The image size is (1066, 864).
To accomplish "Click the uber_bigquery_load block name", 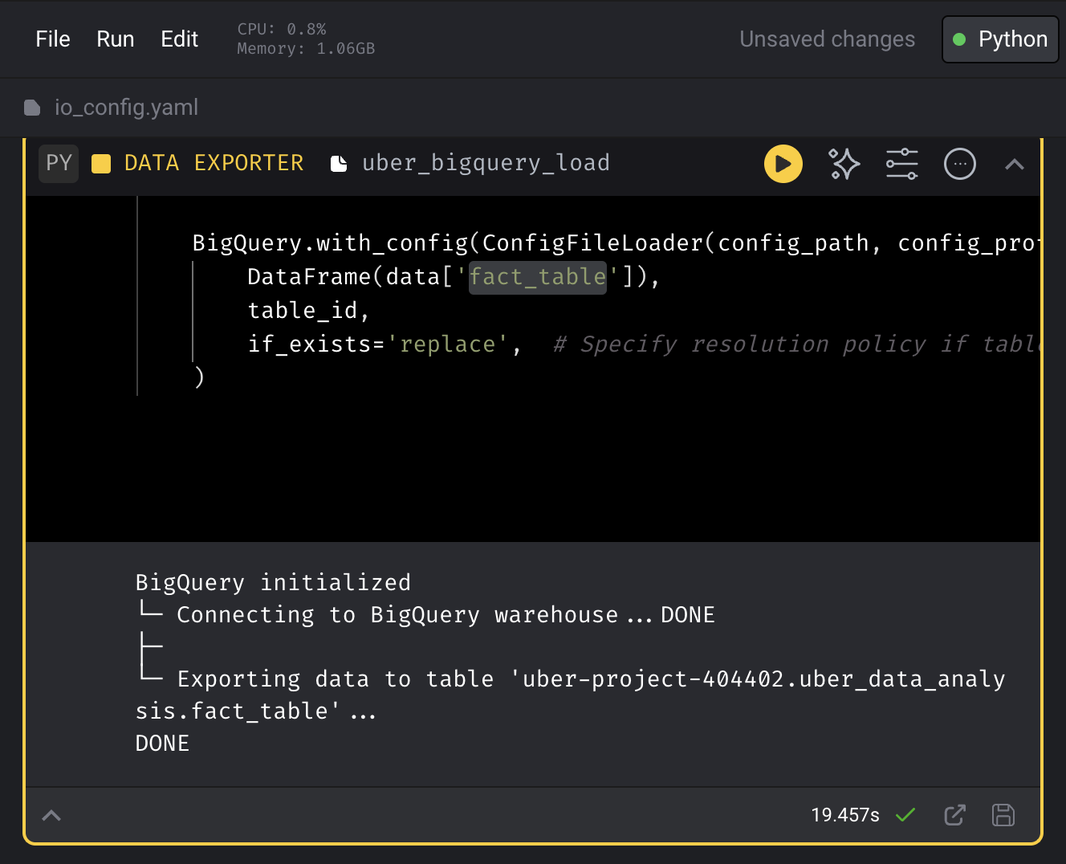I will (486, 163).
